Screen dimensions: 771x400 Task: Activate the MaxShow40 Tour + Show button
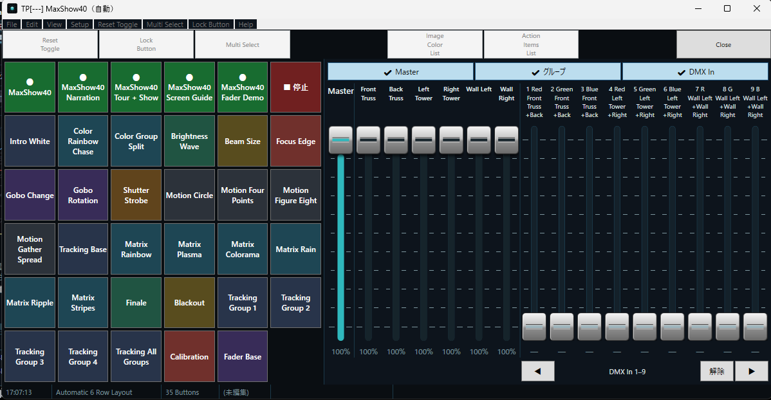[136, 87]
